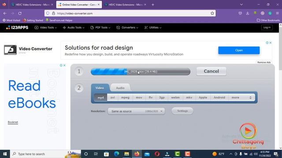Viewport: 282px width, 158px height.
Task: Select flv output format
Action: click(x=151, y=97)
